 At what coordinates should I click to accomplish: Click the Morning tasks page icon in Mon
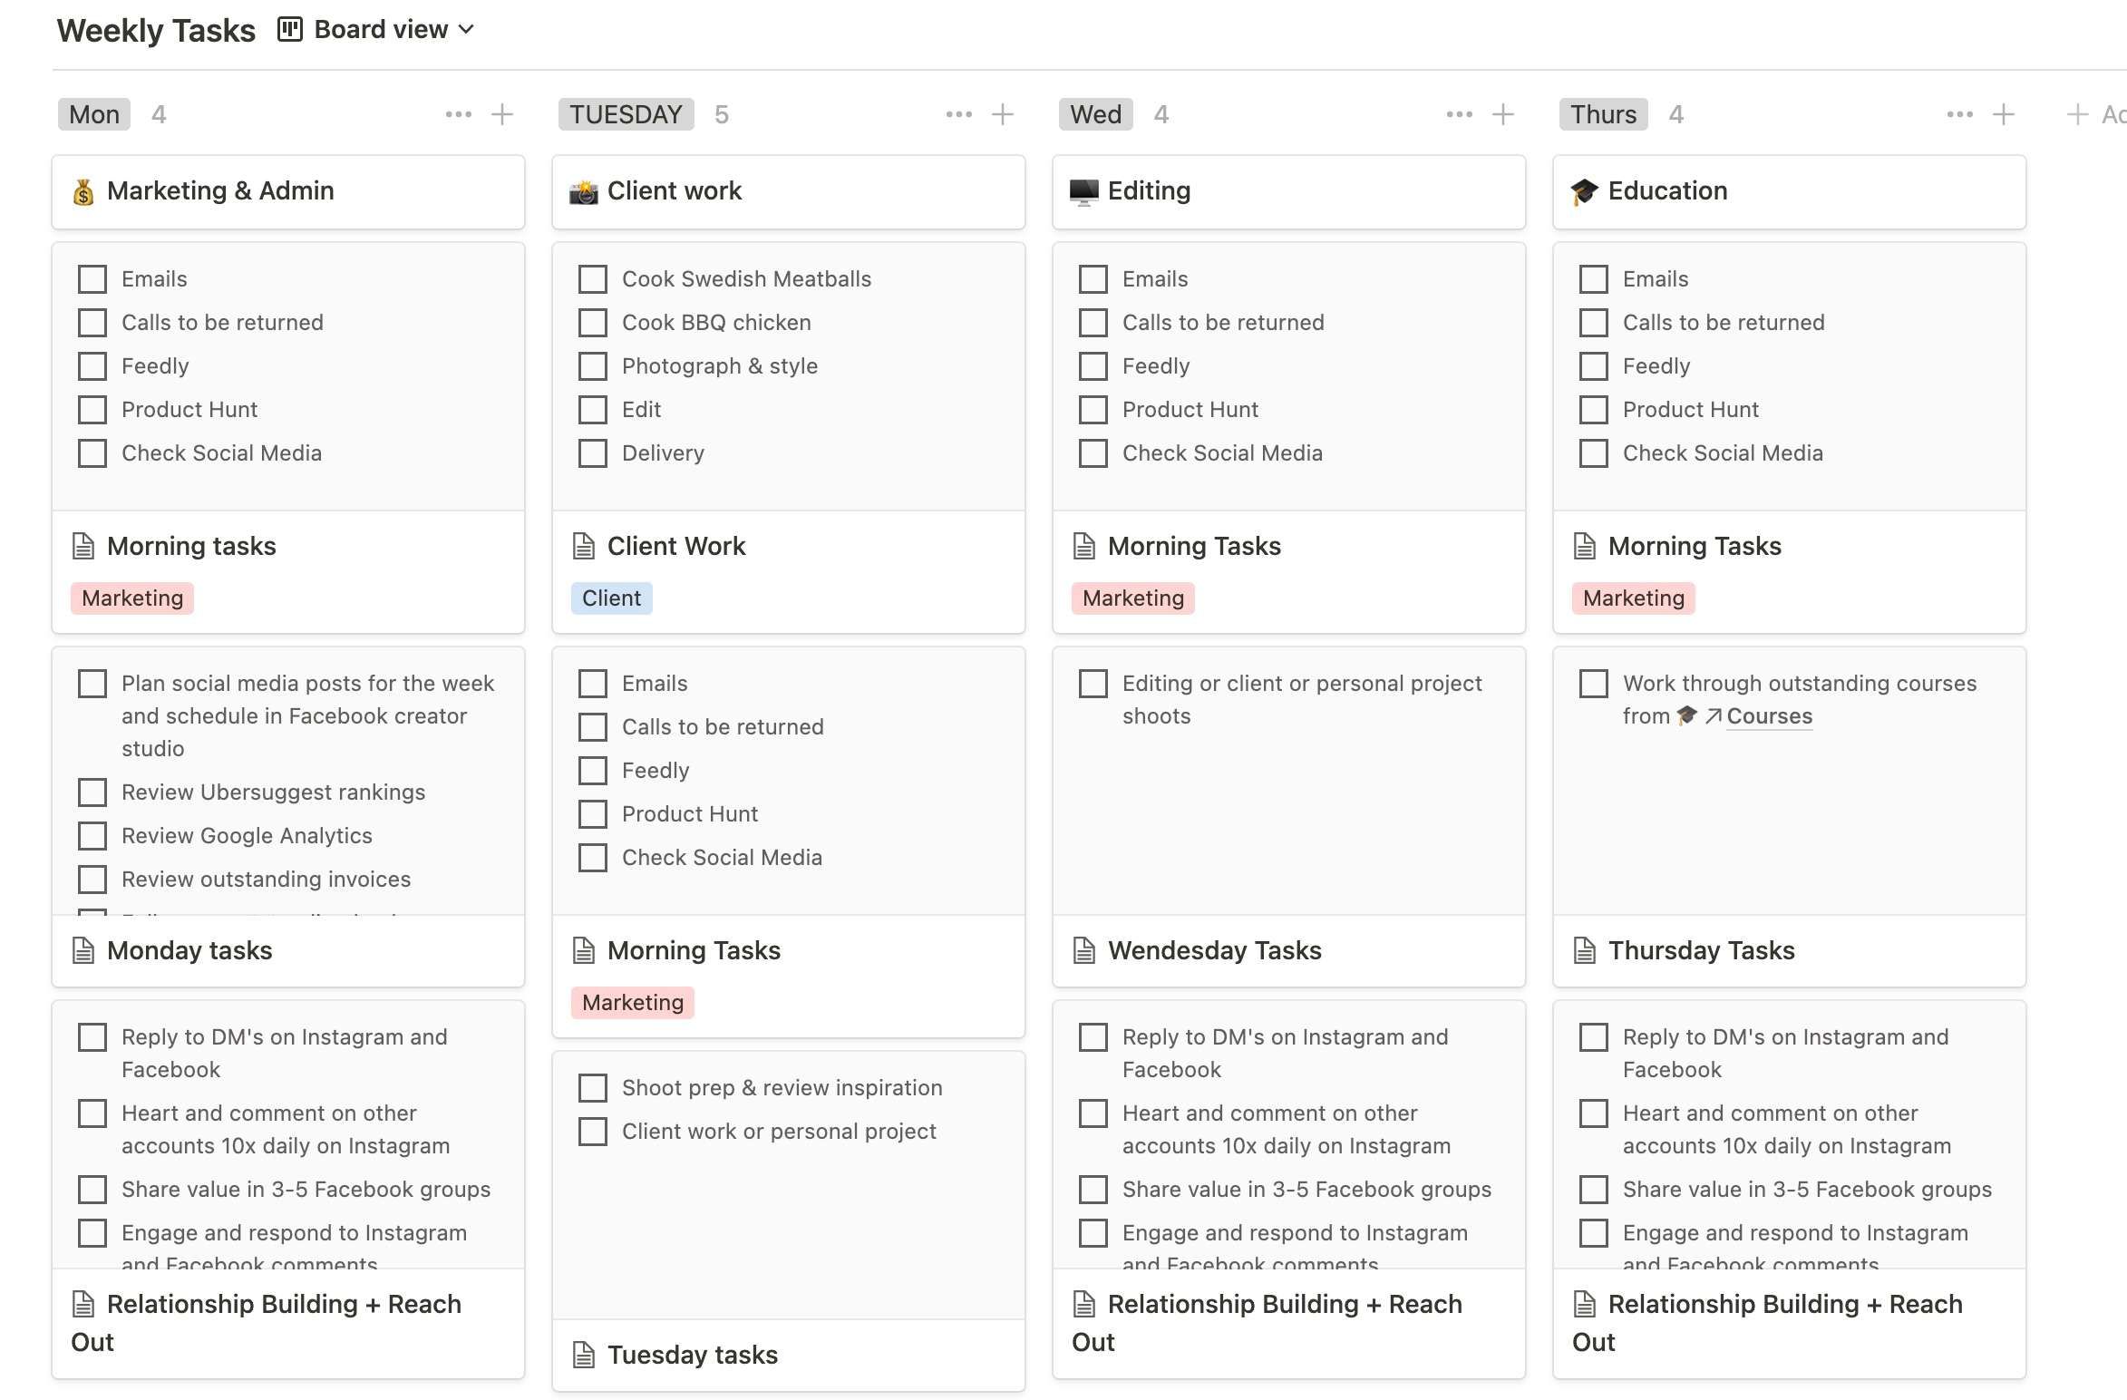83,546
